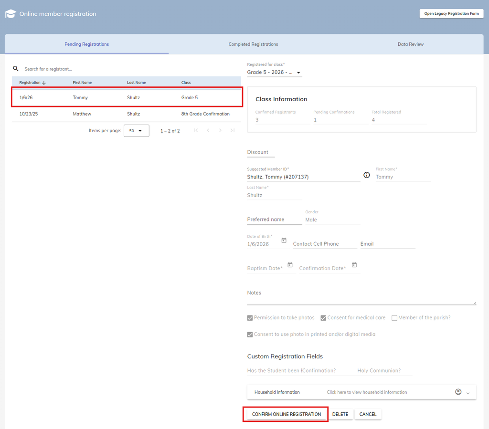489x429 pixels.
Task: Click the Class column header
Action: (x=186, y=83)
